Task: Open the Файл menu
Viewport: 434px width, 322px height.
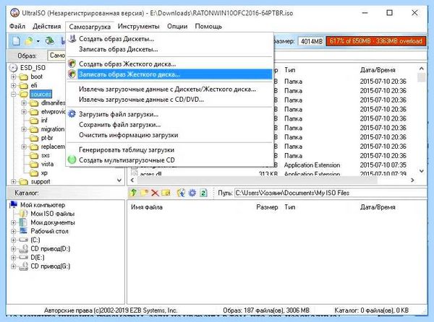Action: point(17,26)
